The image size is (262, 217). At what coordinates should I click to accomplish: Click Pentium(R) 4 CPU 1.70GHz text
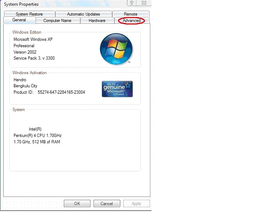[37, 136]
